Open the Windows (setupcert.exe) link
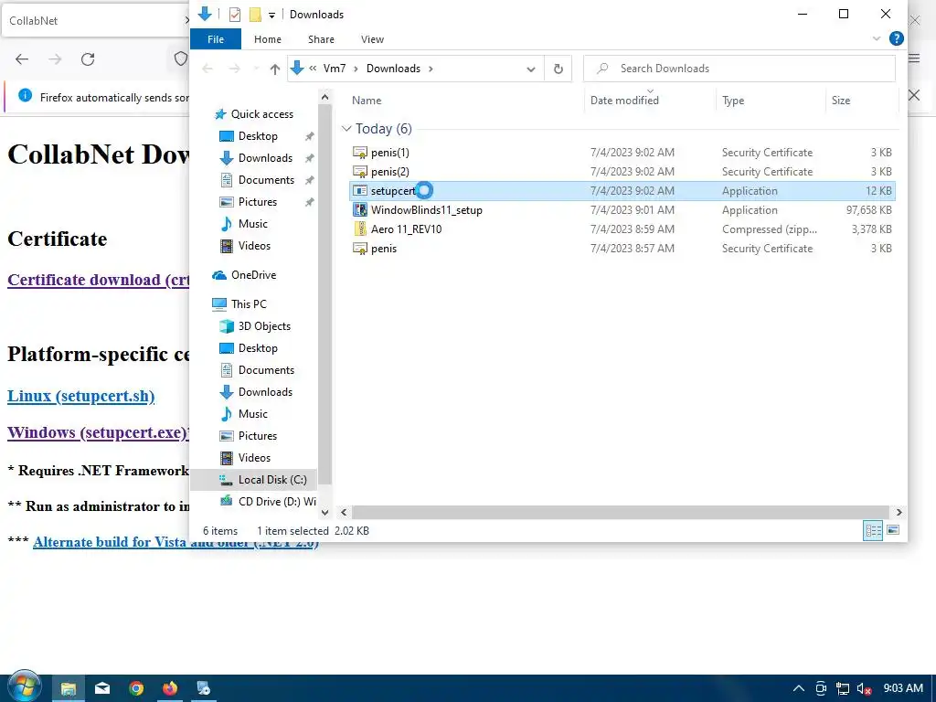936x702 pixels. [99, 432]
